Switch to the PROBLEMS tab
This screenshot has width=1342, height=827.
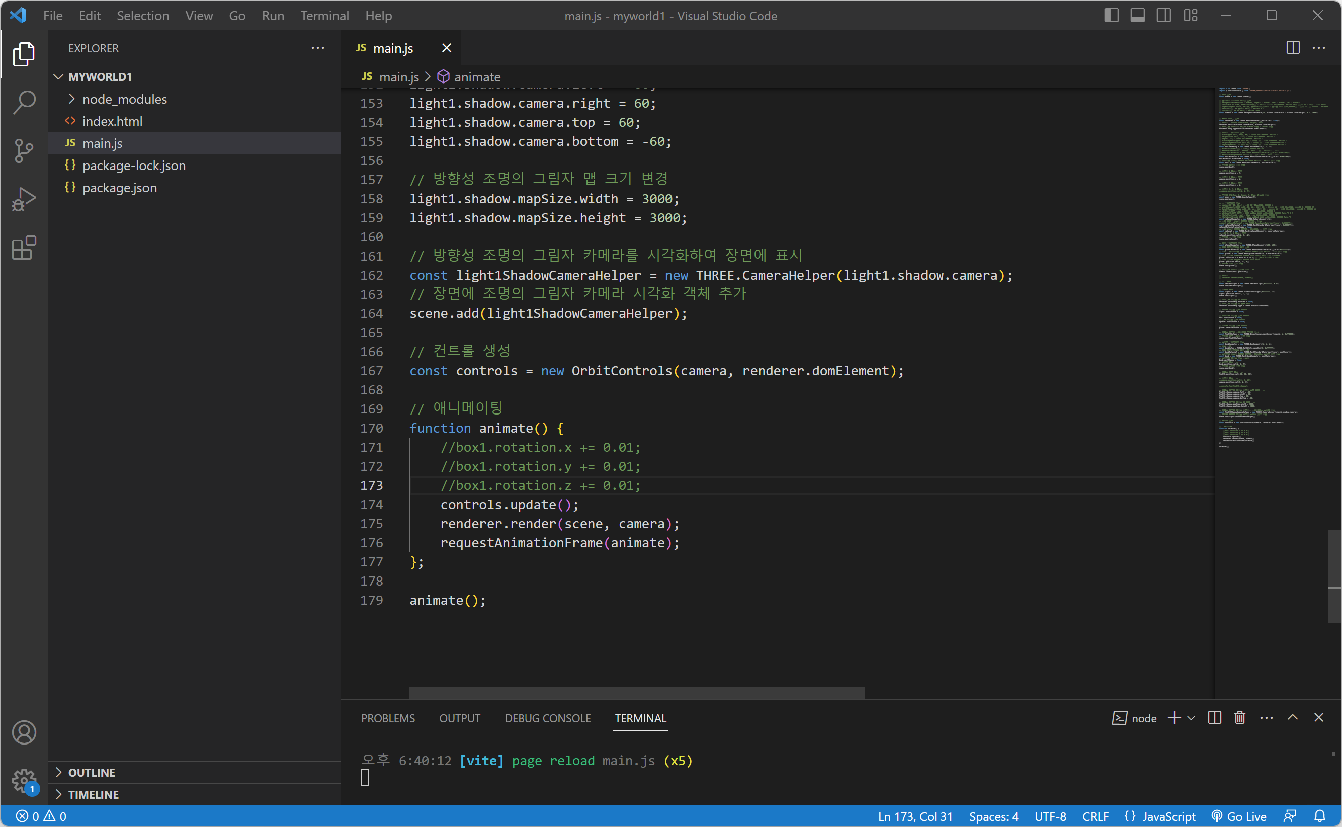[388, 718]
